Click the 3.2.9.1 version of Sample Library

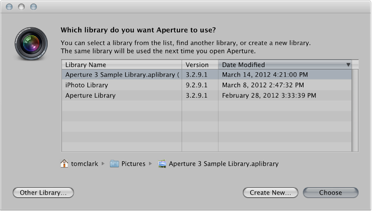pos(197,75)
